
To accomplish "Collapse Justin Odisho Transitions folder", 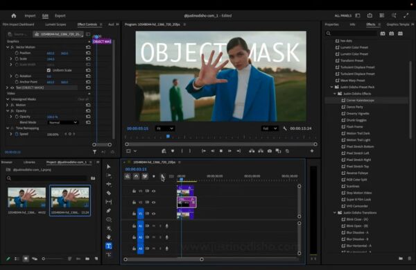I will click(335, 212).
